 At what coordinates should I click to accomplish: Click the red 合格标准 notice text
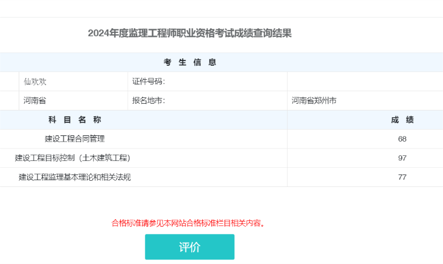point(188,223)
